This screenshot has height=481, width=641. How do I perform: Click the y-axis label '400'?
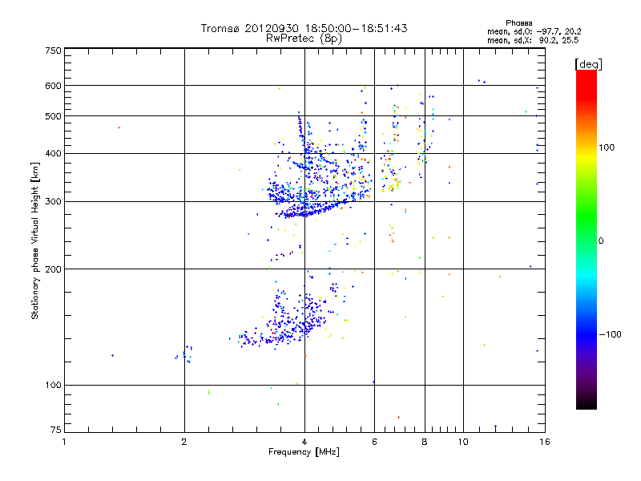coord(54,154)
